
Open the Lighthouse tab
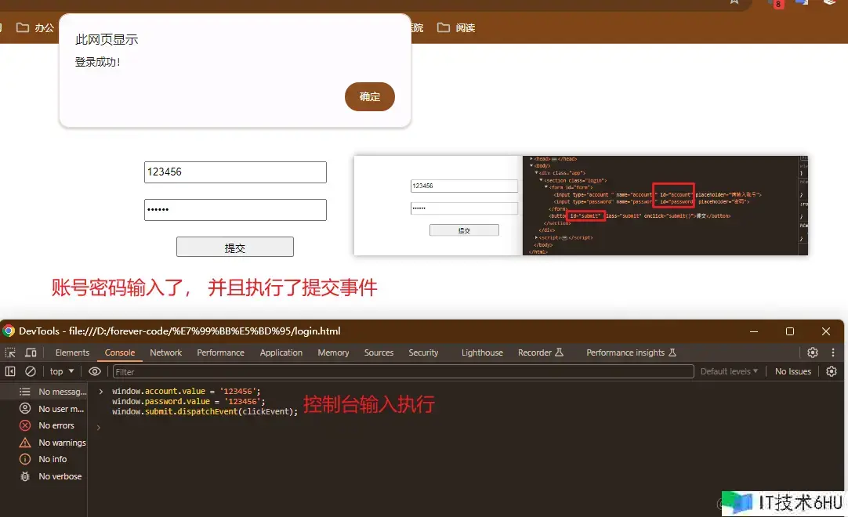pos(482,352)
